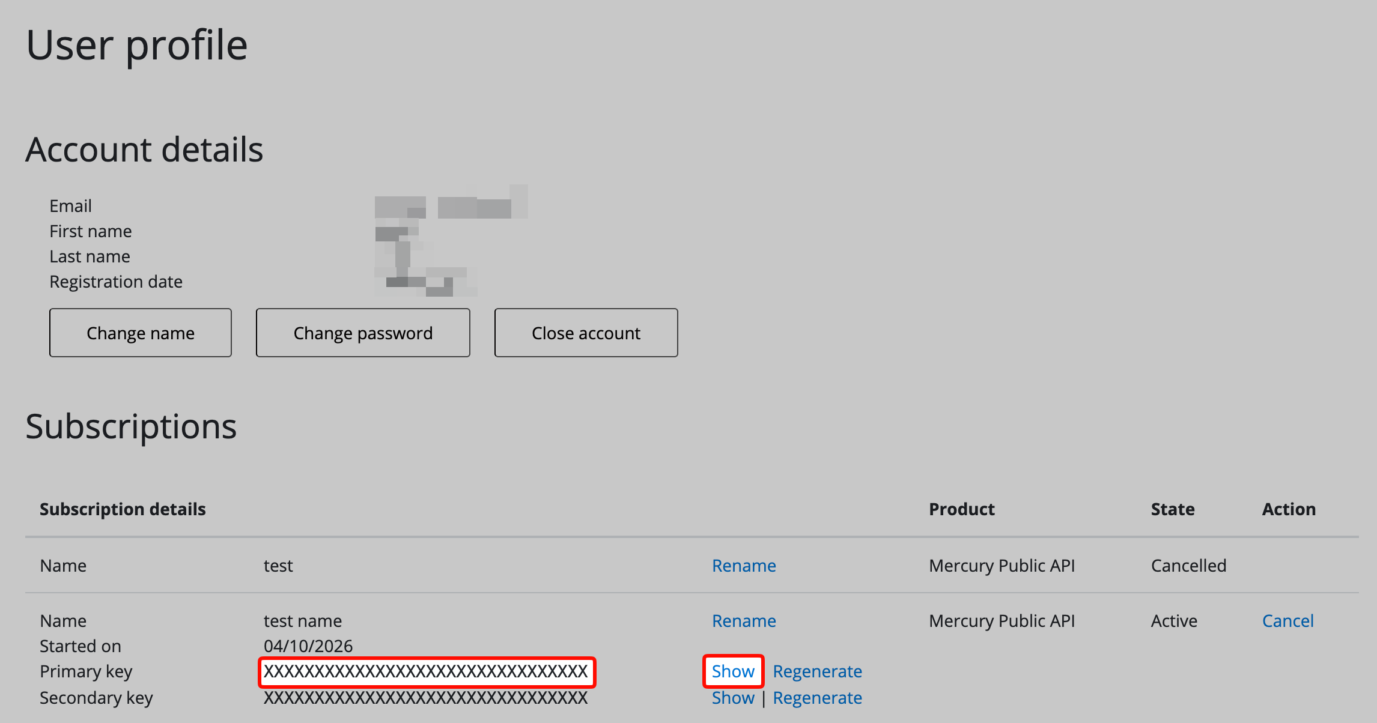1377x723 pixels.
Task: Click the masked primary key value
Action: 426,671
